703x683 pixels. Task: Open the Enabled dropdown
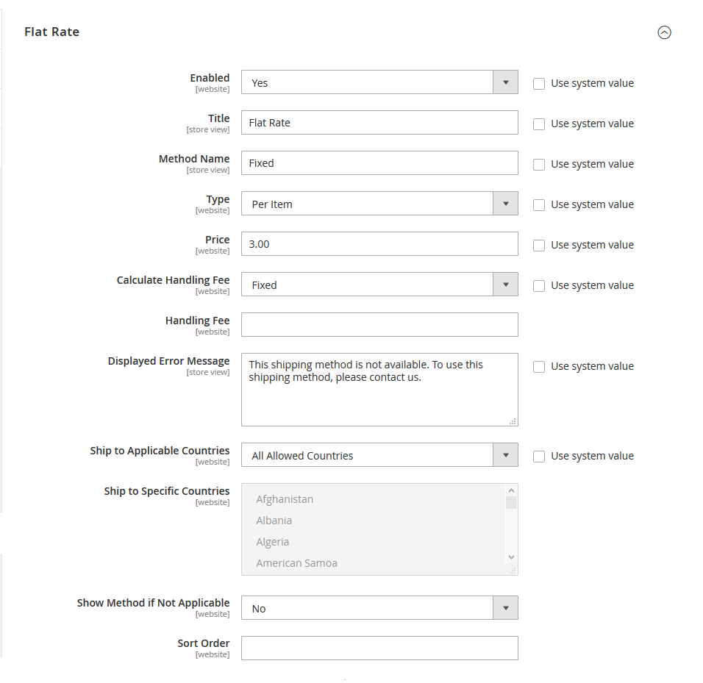[x=505, y=82]
